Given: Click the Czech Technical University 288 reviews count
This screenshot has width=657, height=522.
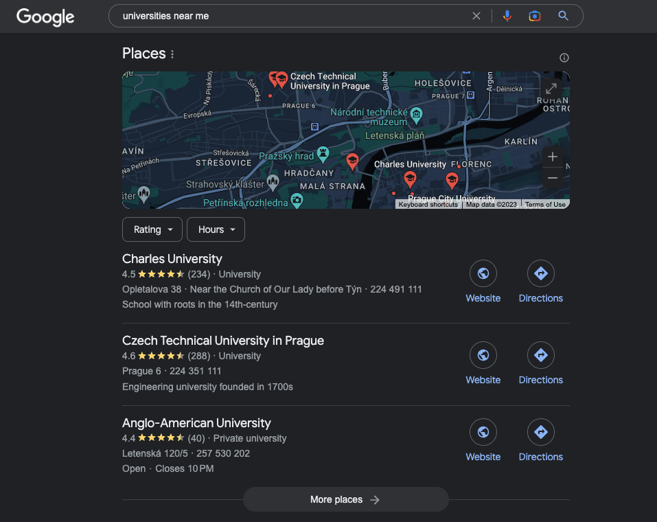Looking at the screenshot, I should 198,356.
